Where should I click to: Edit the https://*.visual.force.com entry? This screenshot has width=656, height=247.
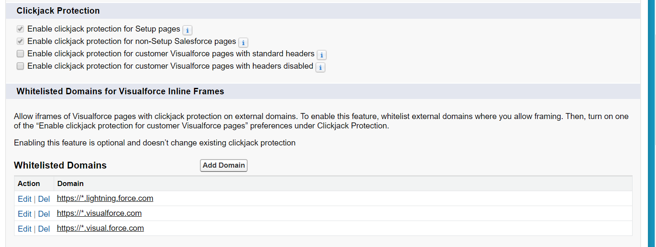coord(24,229)
